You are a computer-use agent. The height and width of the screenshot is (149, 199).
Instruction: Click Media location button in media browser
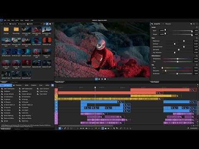[30, 24]
